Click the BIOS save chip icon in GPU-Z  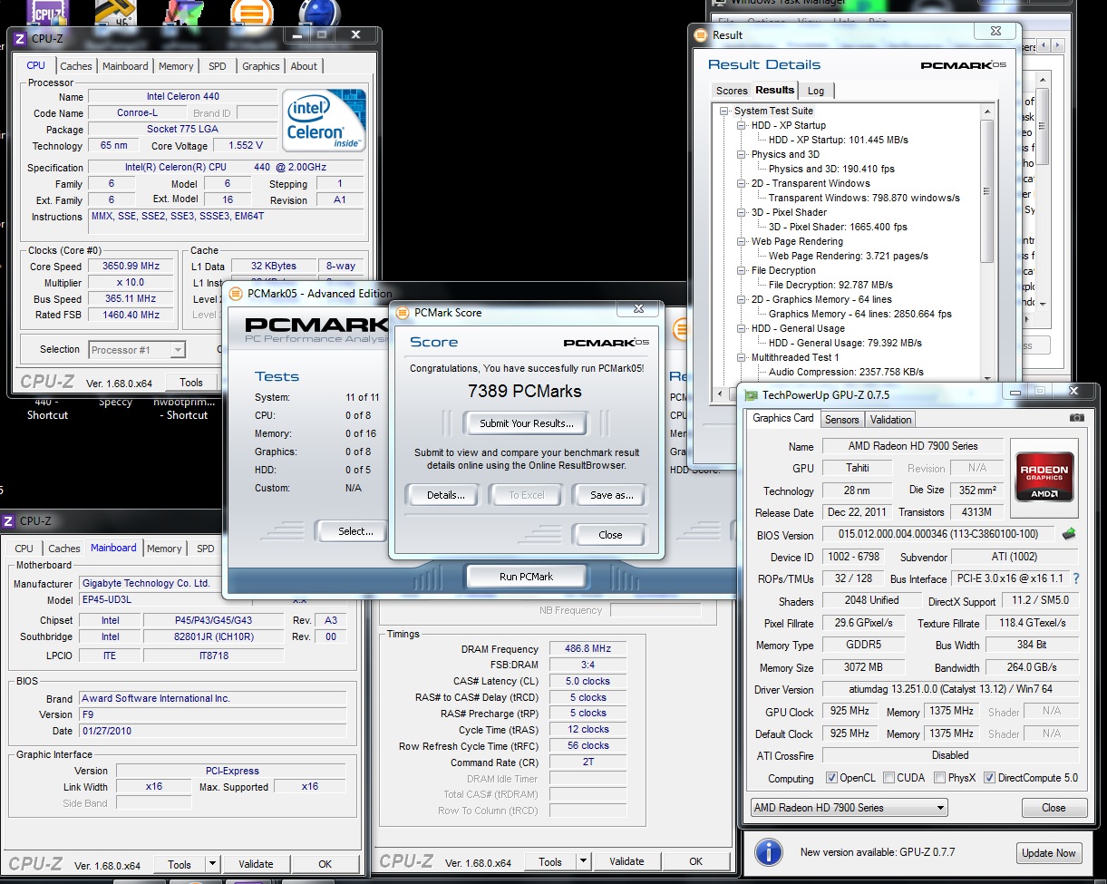(1069, 534)
